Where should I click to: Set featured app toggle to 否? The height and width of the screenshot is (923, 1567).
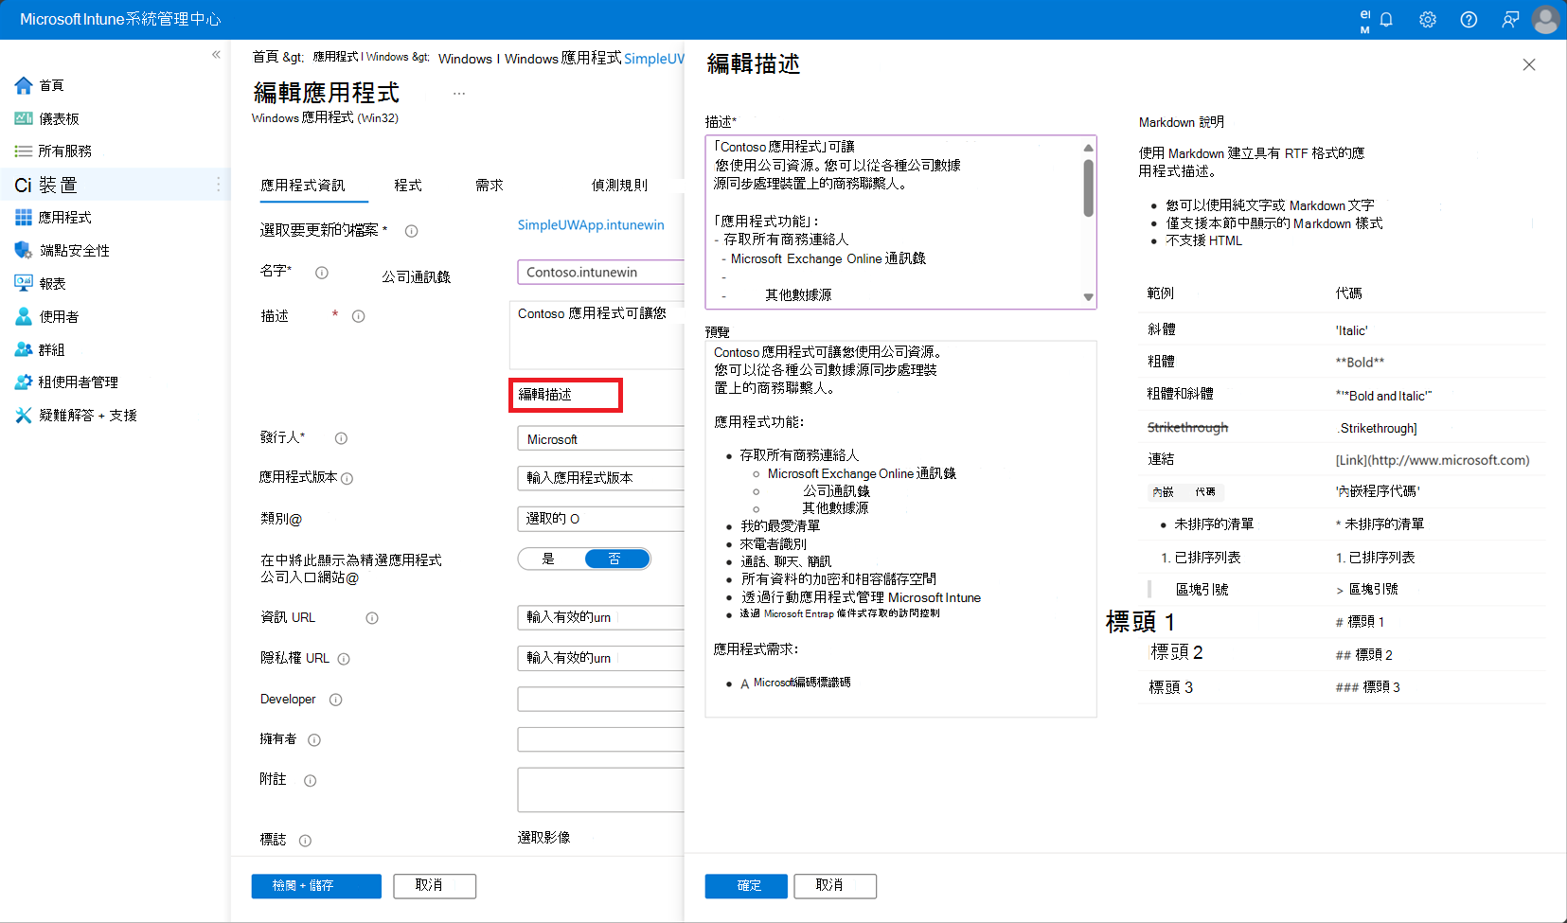(615, 559)
